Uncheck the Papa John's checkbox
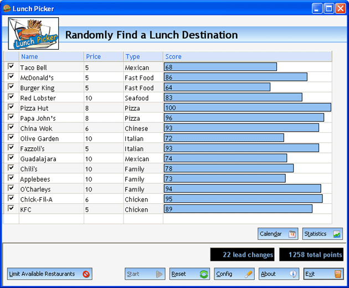Screen dimensions: 349x288 [11, 117]
